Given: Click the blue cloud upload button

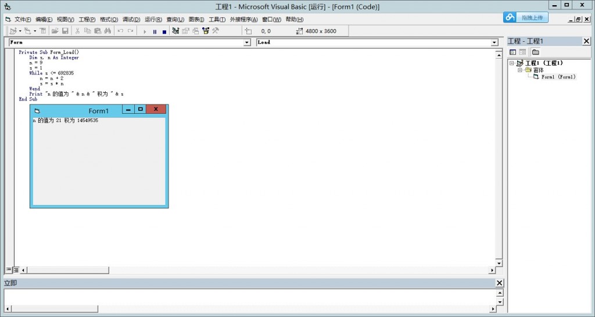Looking at the screenshot, I should (525, 17).
